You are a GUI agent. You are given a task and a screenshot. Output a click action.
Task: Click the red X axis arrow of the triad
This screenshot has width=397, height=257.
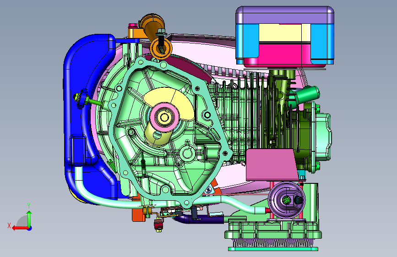tap(20, 228)
